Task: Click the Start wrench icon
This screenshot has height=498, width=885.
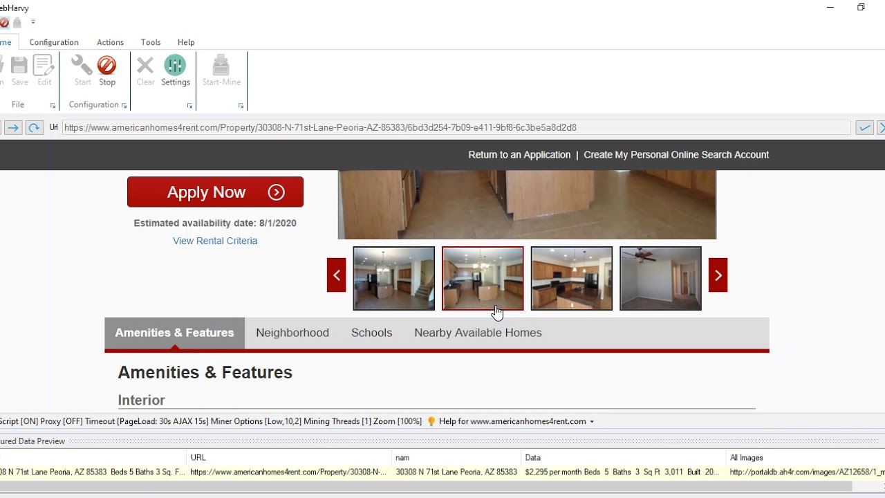Action: tap(82, 66)
